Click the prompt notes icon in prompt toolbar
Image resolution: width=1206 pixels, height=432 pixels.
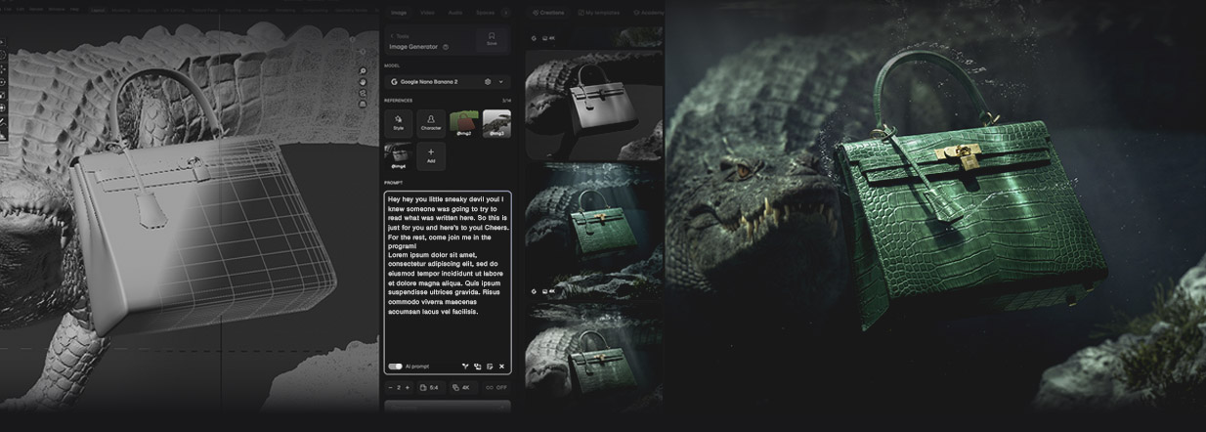(x=490, y=367)
